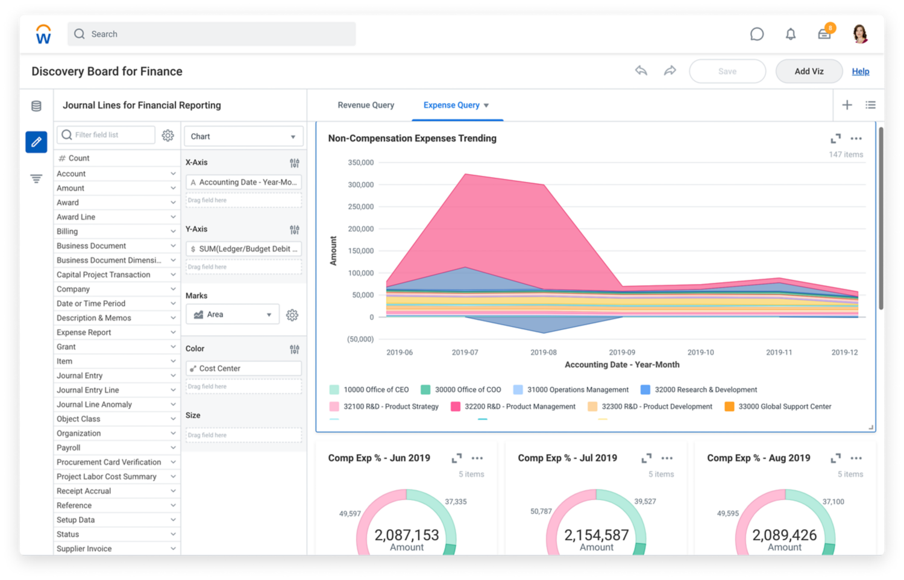Open the data source panel icon
Screen dimensions: 904x580
(36, 106)
